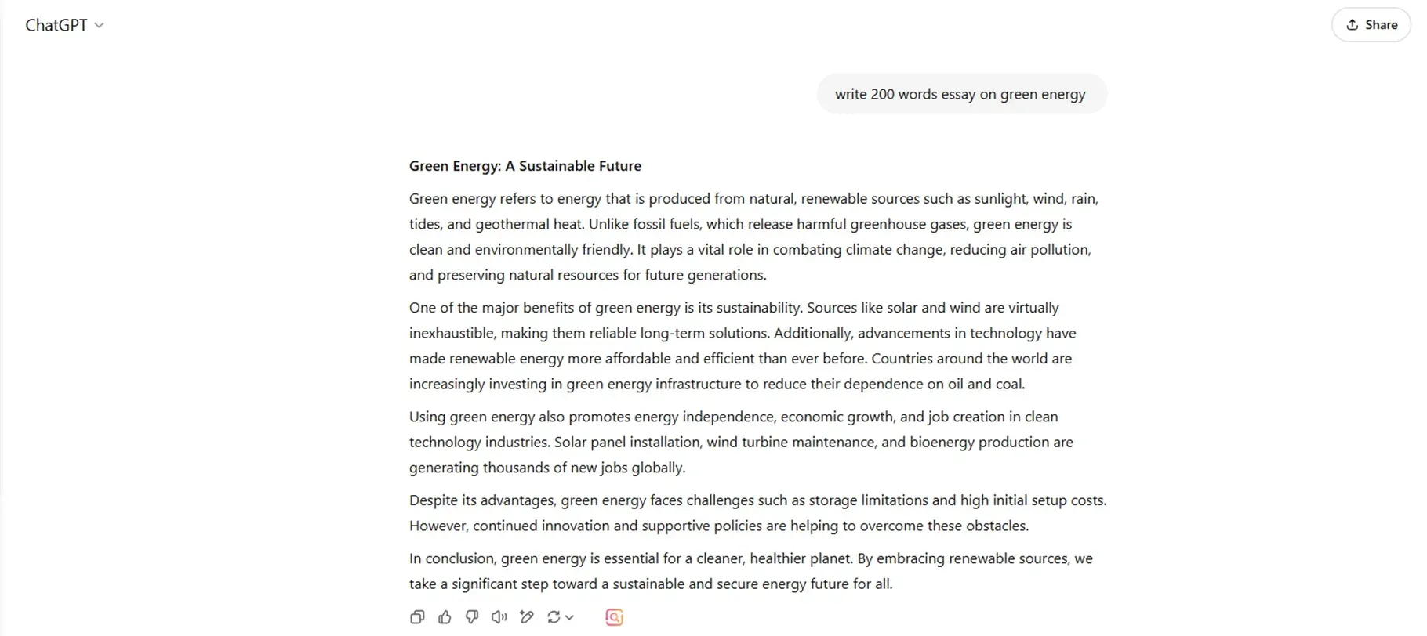Click the paragraph starting 'Despite its advantages'
The height and width of the screenshot is (636, 1427).
click(757, 512)
